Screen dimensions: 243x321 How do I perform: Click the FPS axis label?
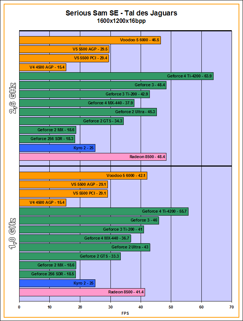(125, 314)
